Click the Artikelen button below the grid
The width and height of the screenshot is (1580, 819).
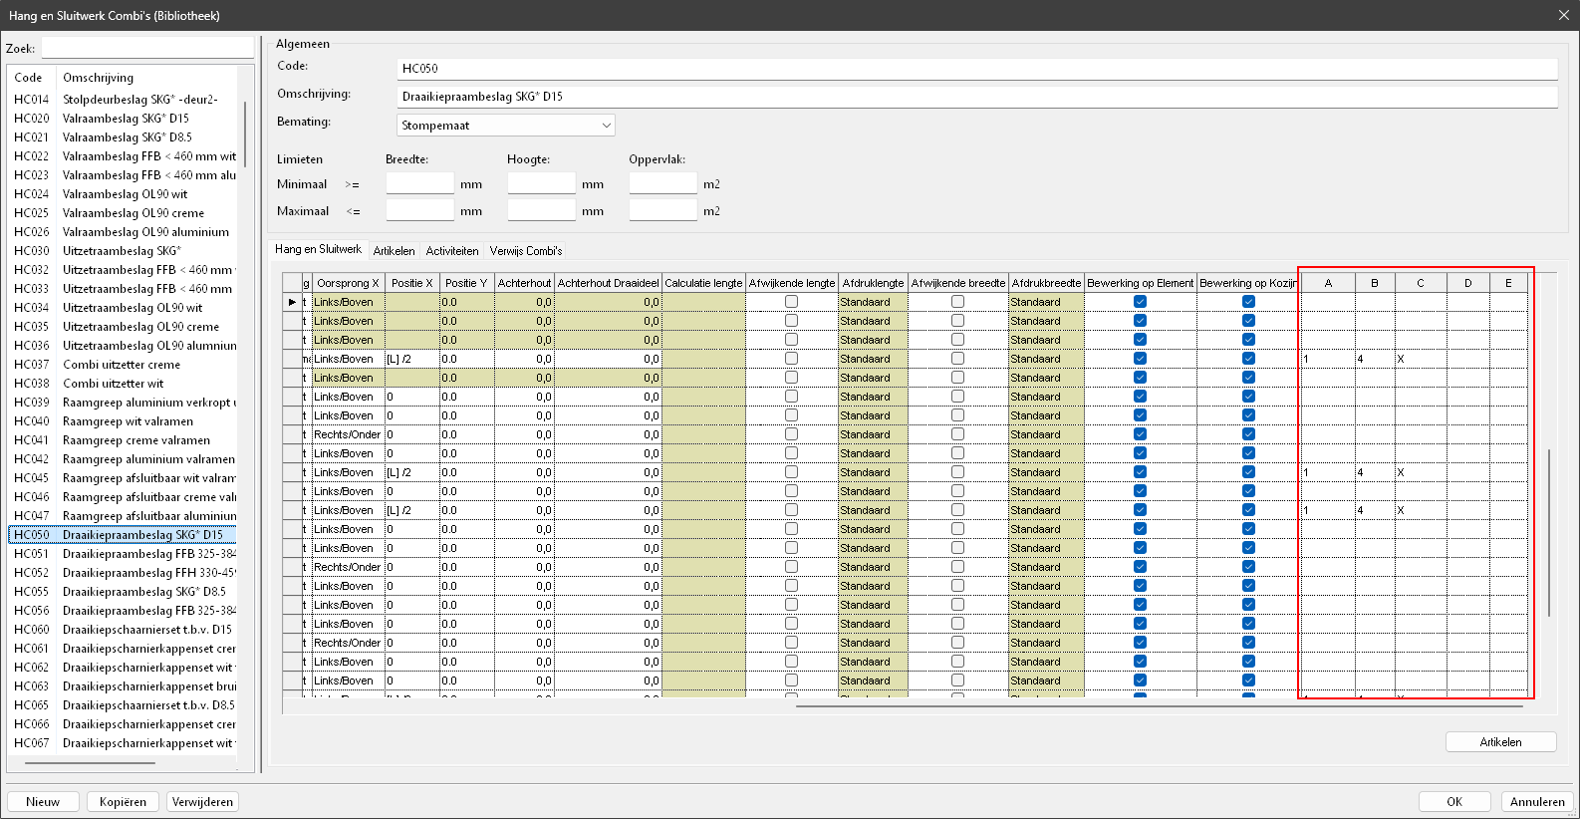1500,742
